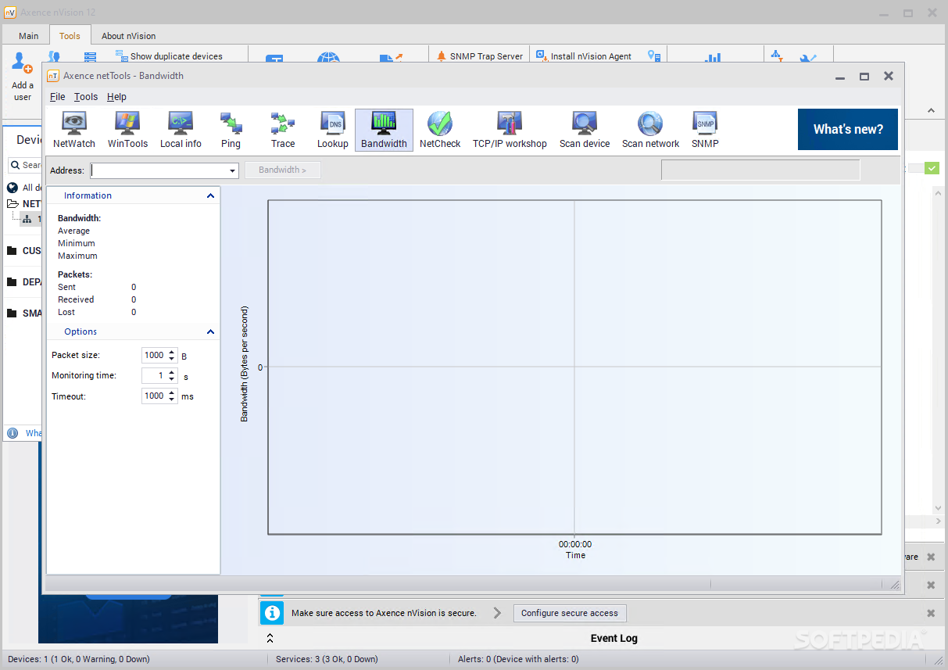The width and height of the screenshot is (948, 670).
Task: Click the What's new? banner
Action: (x=848, y=129)
